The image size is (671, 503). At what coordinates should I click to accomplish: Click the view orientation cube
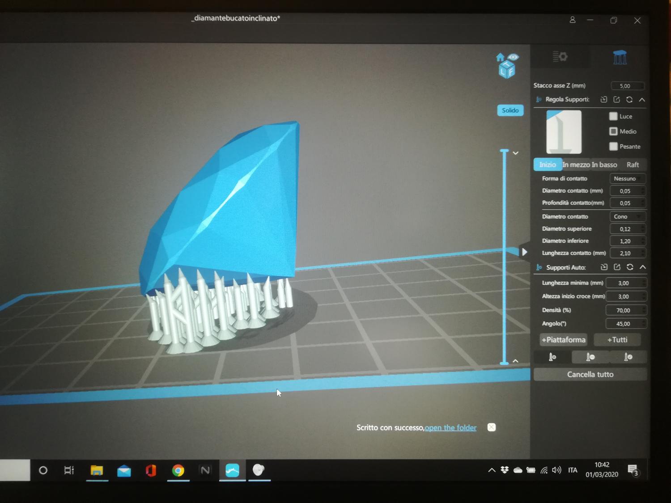[507, 66]
